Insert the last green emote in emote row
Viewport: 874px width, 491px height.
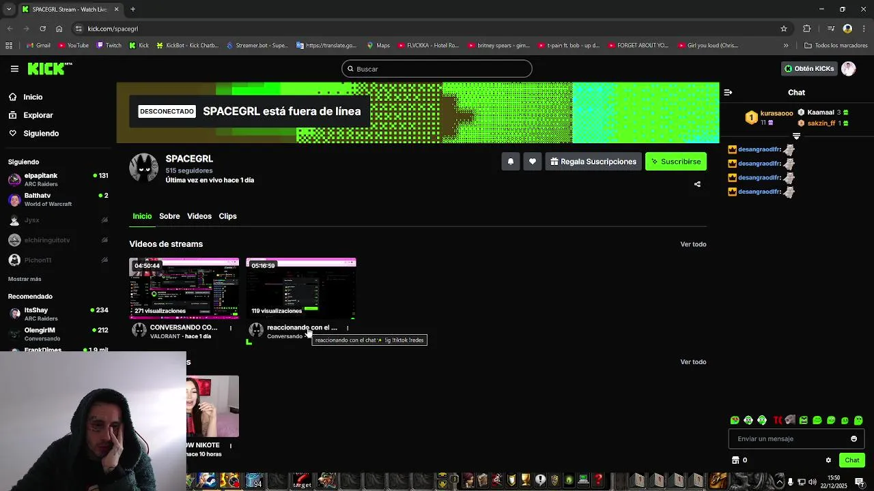point(859,420)
